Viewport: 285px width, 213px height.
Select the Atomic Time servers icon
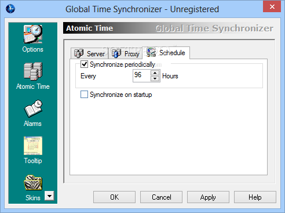(x=33, y=71)
